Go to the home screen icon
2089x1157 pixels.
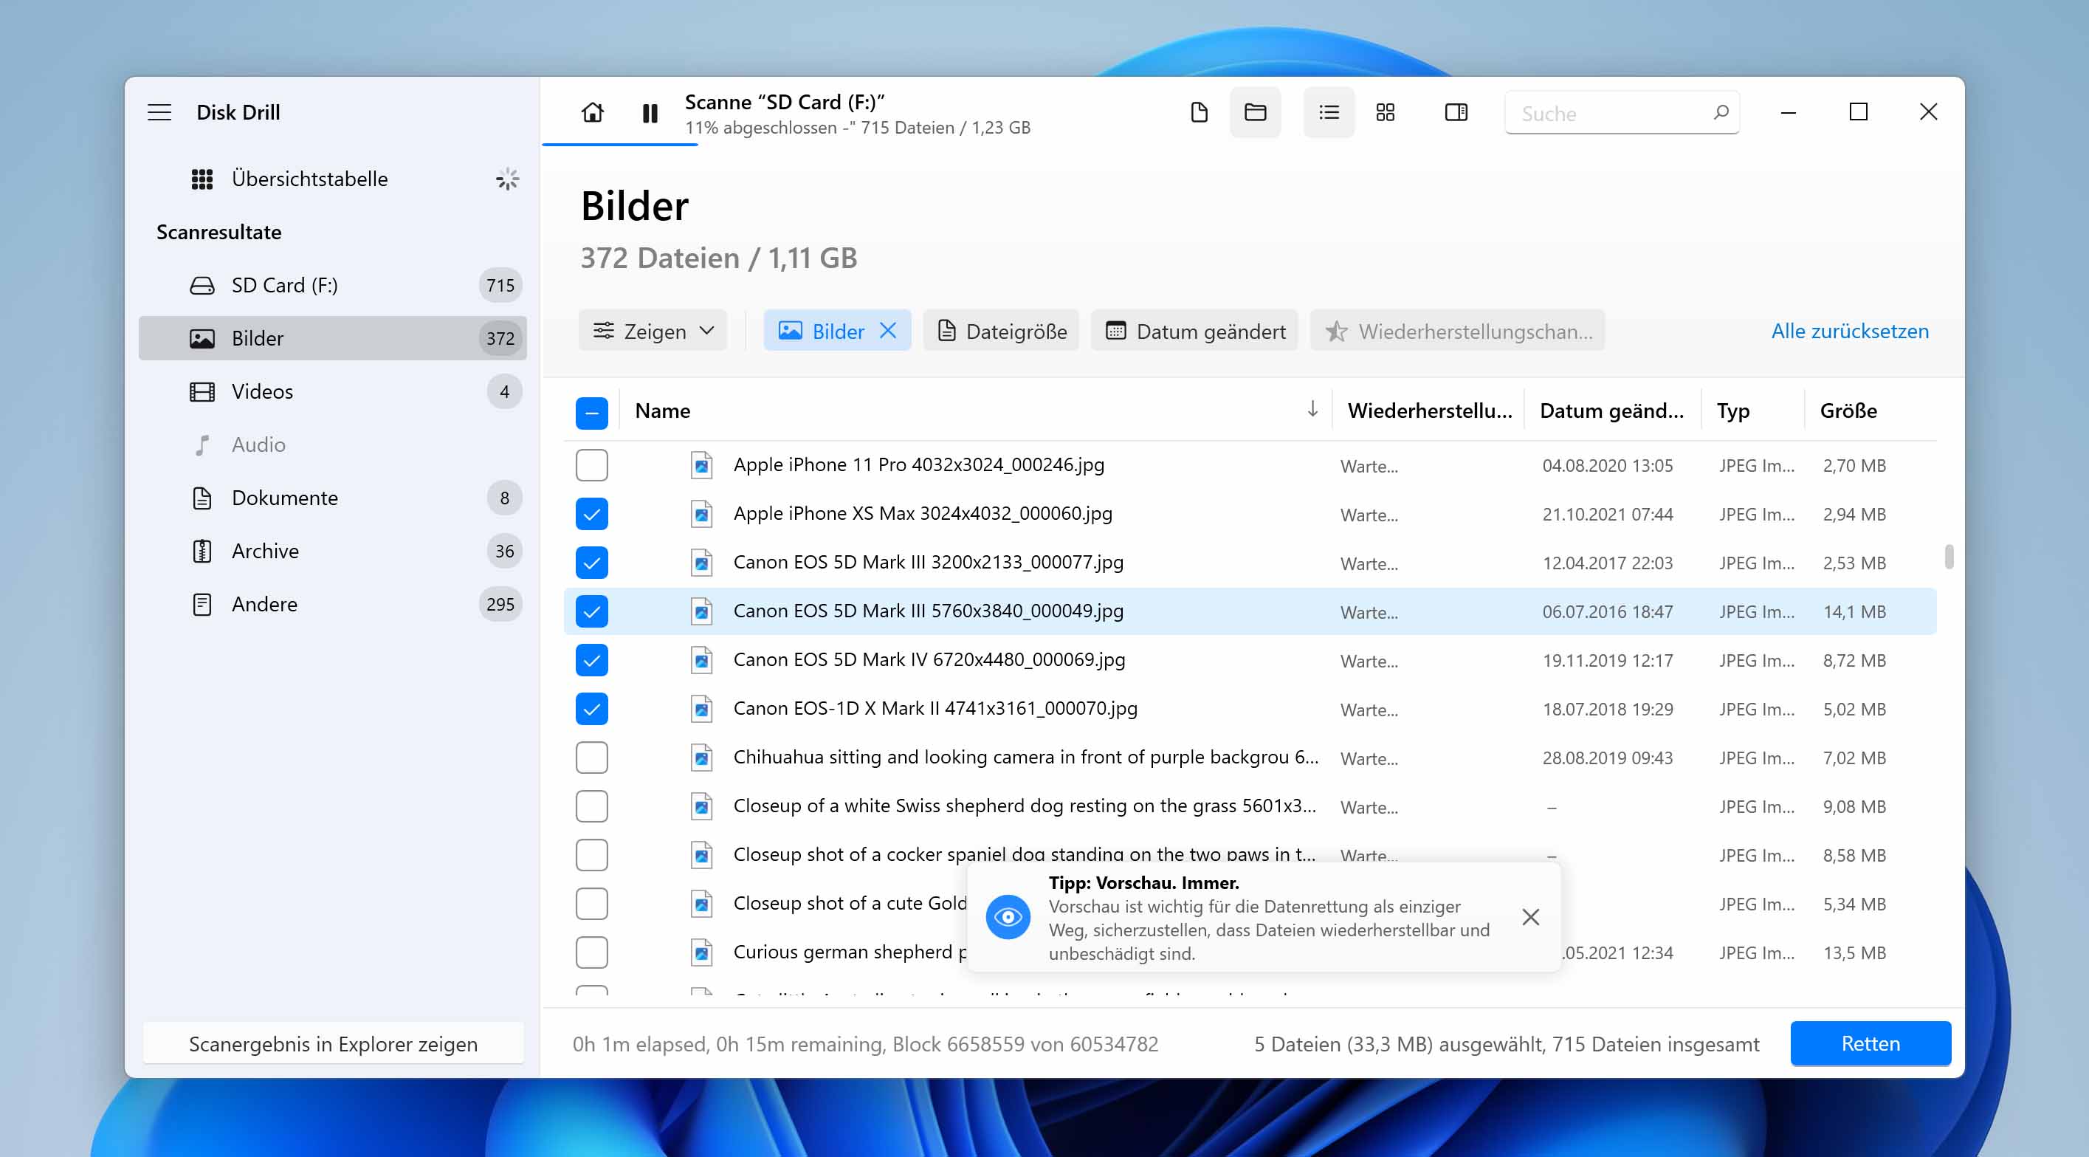(592, 112)
